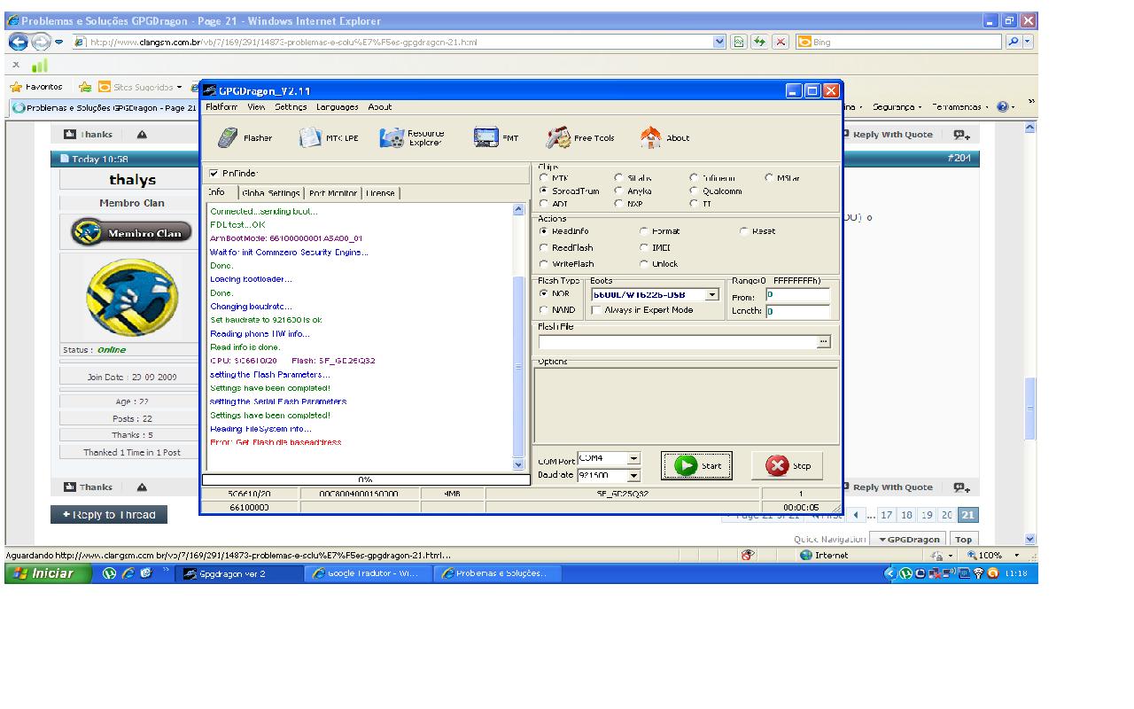
Task: Choose the Format action radio button
Action: [643, 231]
